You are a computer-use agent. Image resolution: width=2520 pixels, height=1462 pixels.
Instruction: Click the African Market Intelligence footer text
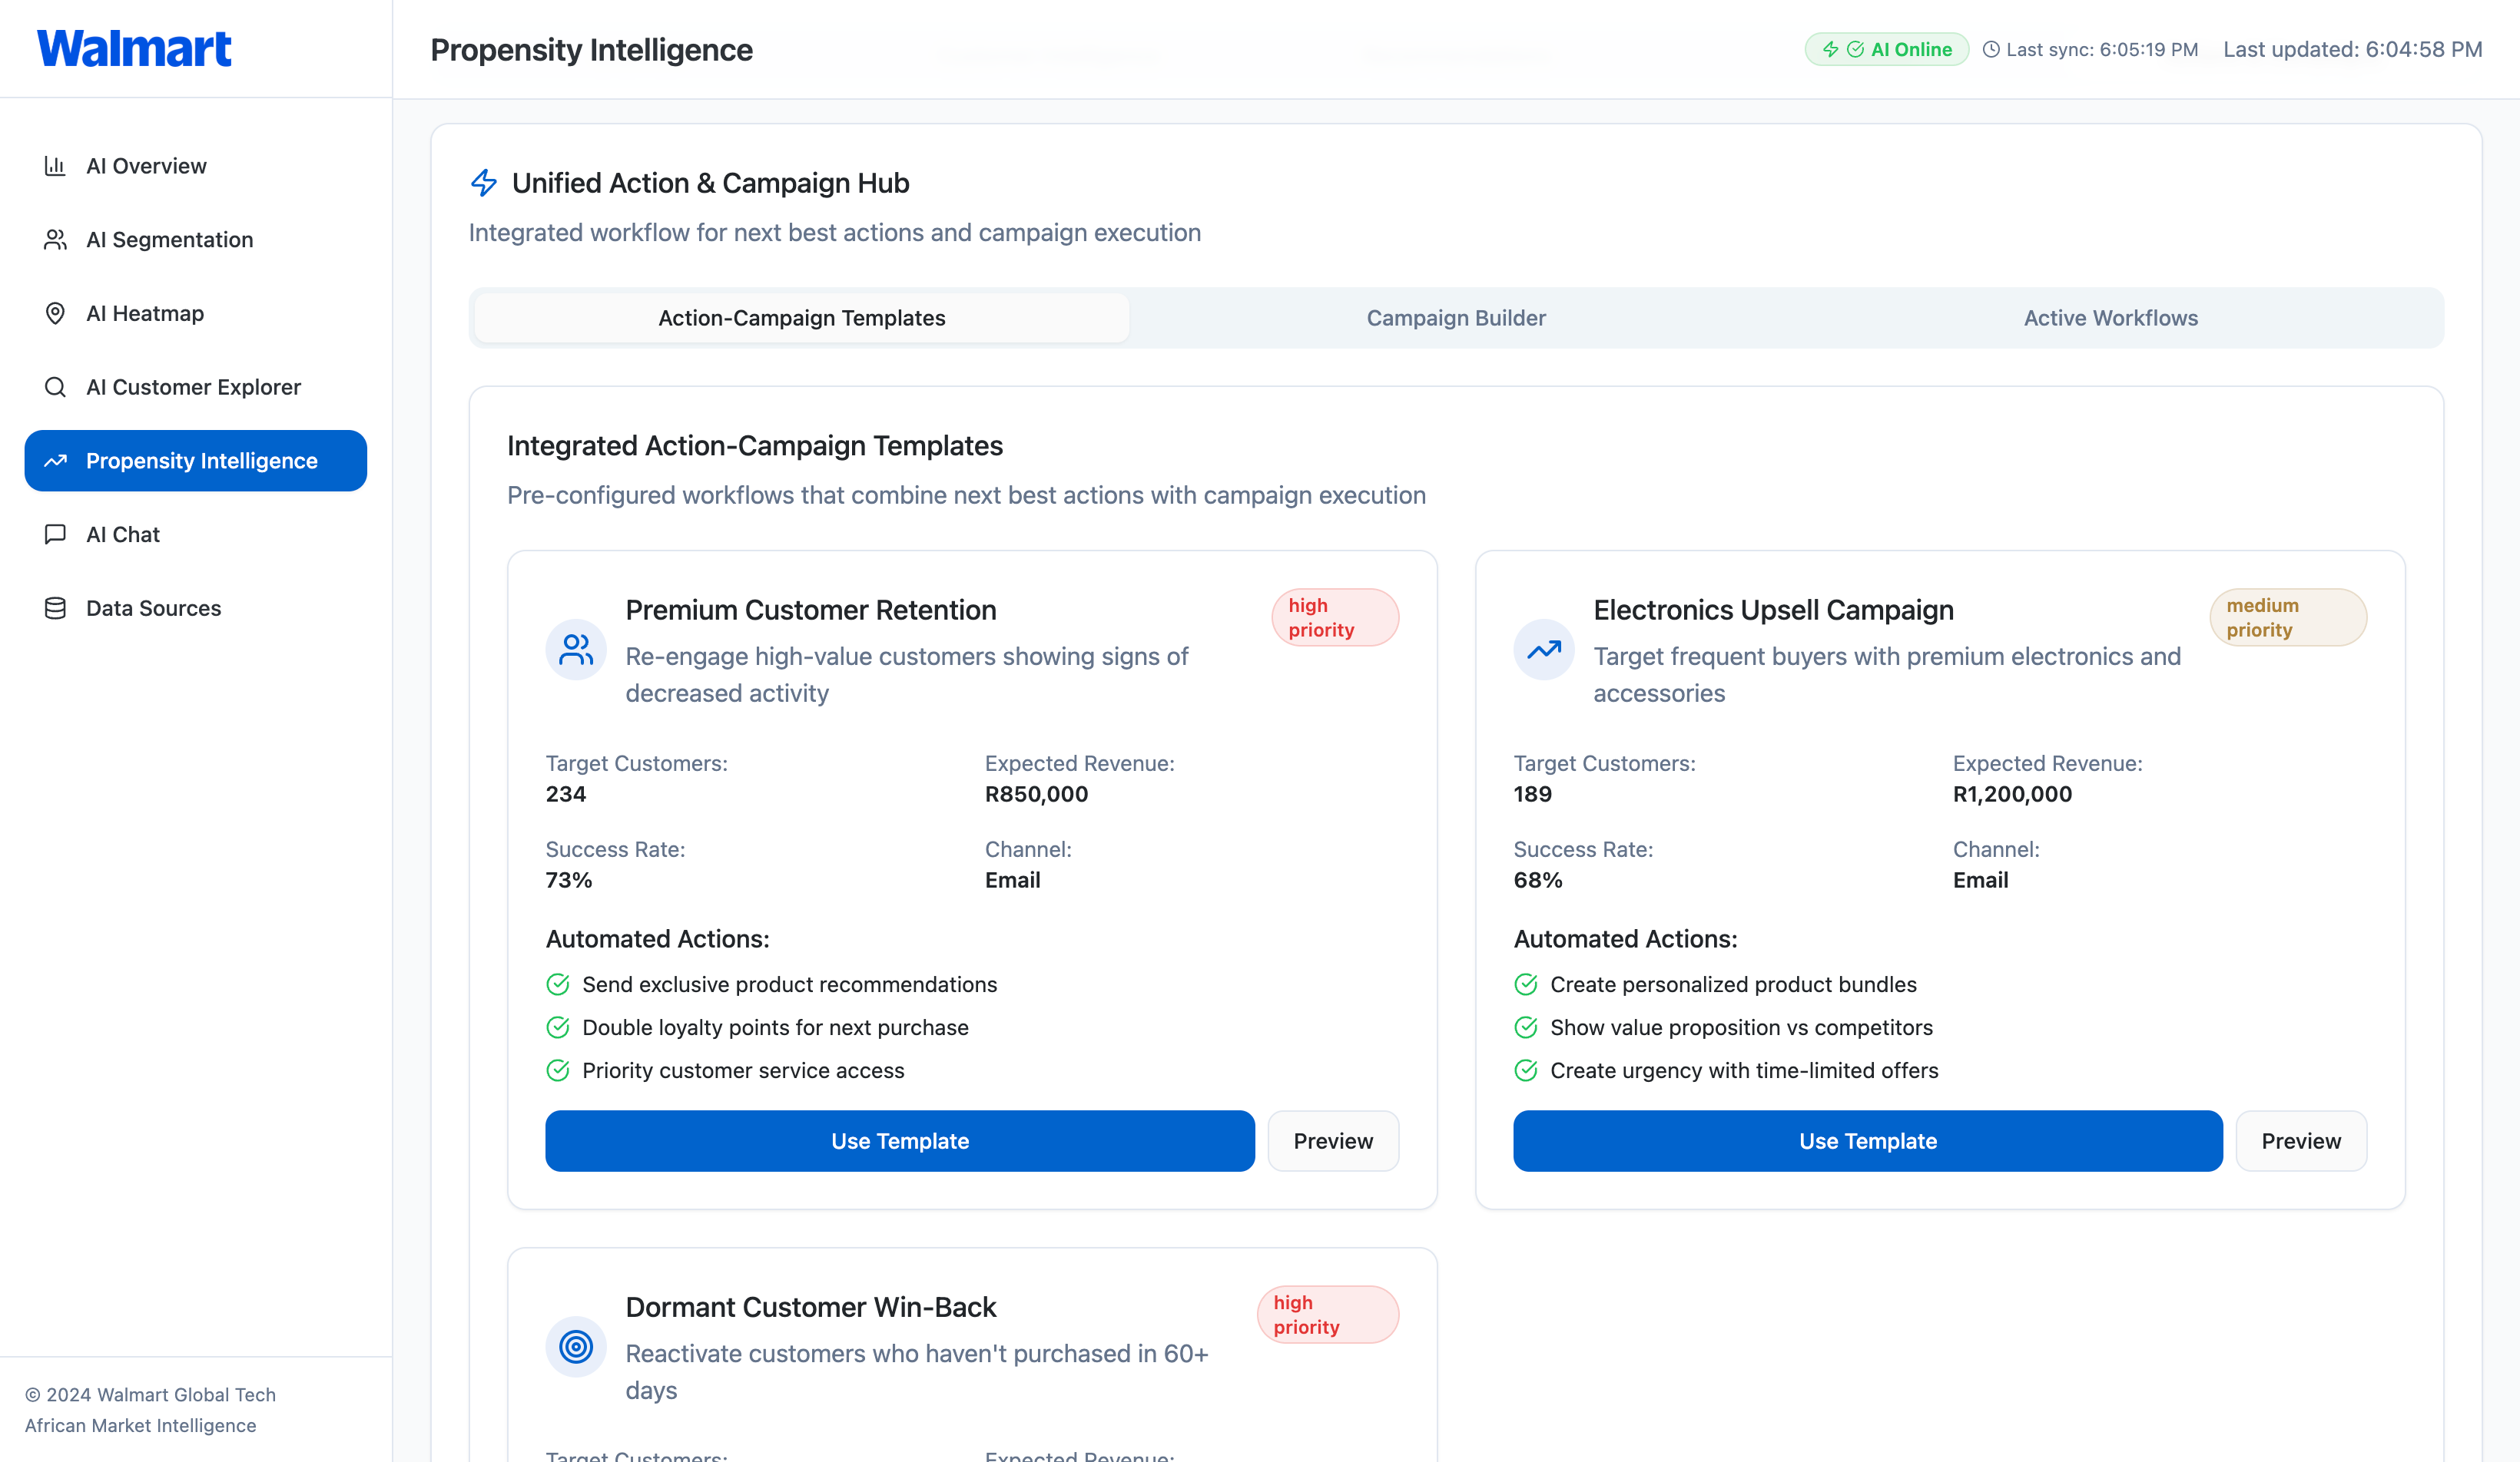pos(140,1425)
